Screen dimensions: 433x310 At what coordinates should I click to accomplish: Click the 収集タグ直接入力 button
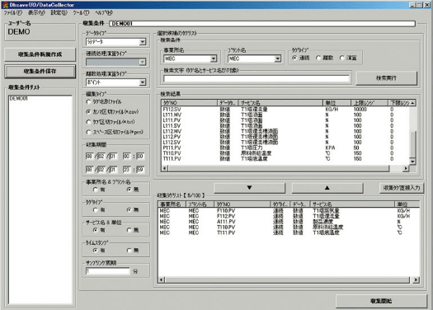402,188
